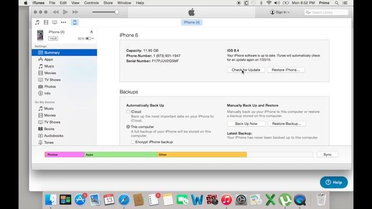Select Summary in the Settings sidebar
Image resolution: width=372 pixels, height=209 pixels.
click(x=65, y=53)
